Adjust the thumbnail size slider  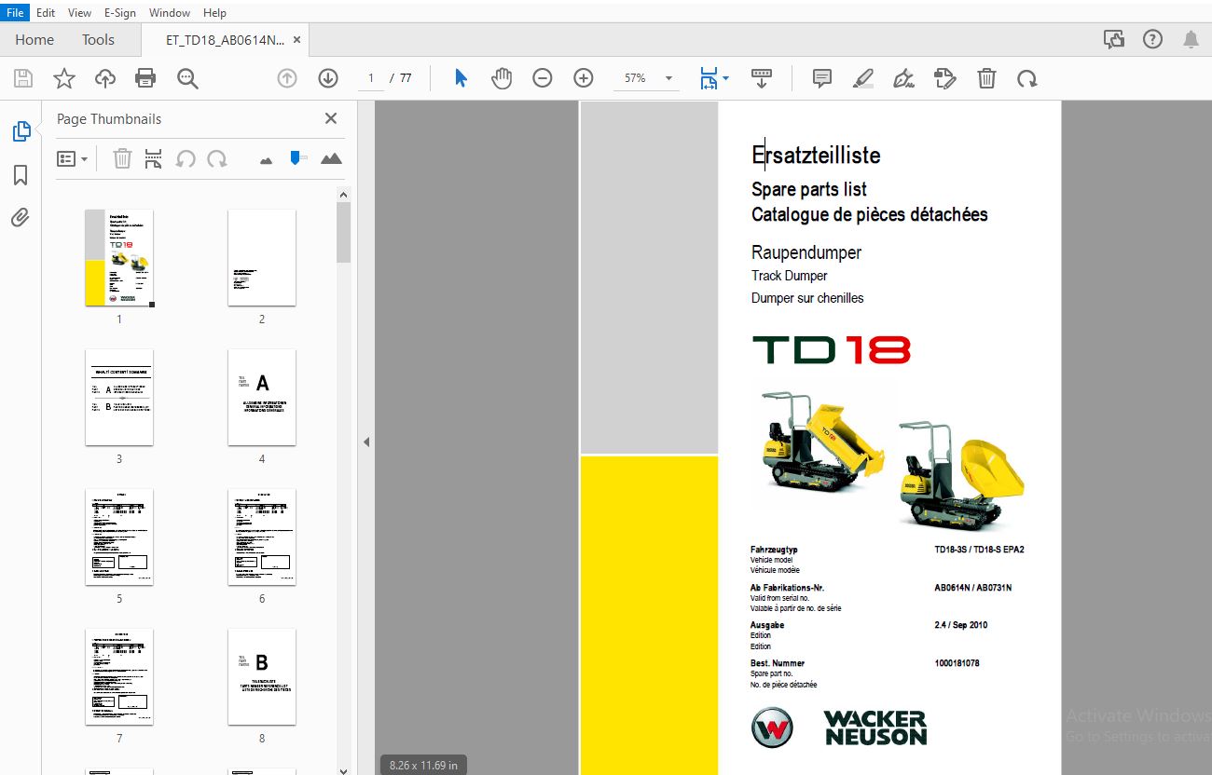point(298,158)
